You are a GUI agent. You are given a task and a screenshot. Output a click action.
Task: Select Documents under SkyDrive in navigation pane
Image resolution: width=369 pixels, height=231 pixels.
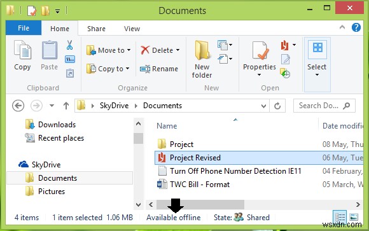tap(69, 178)
